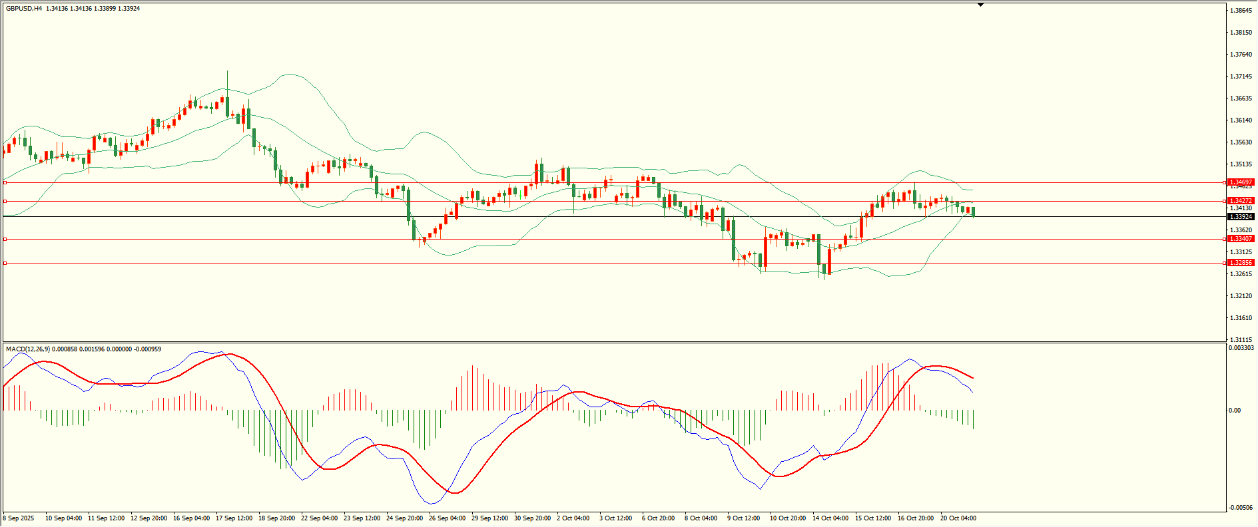
Task: Click the chart shift triangle marker
Action: [980, 5]
